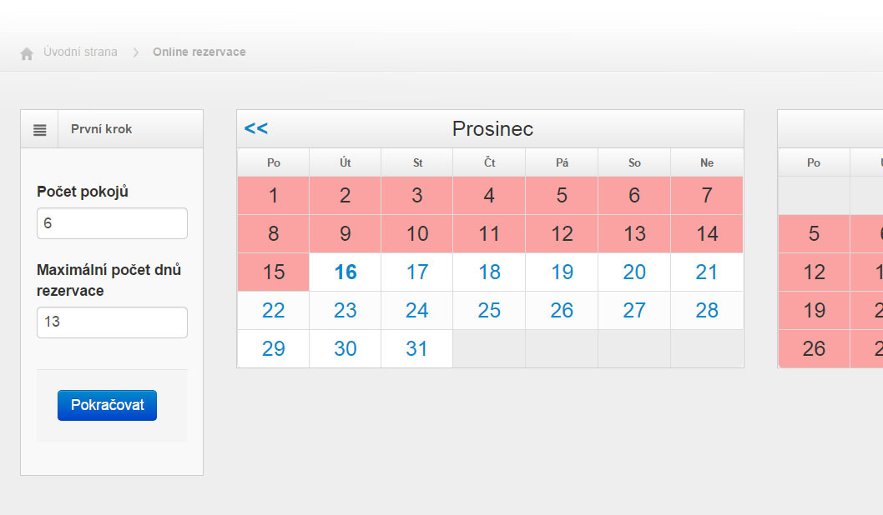Select December 28 in the Ne column
Screen dimensions: 883x515
(707, 310)
